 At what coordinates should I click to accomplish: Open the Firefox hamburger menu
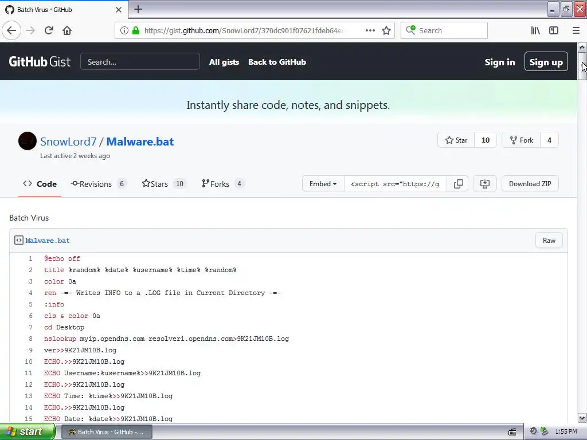point(576,30)
